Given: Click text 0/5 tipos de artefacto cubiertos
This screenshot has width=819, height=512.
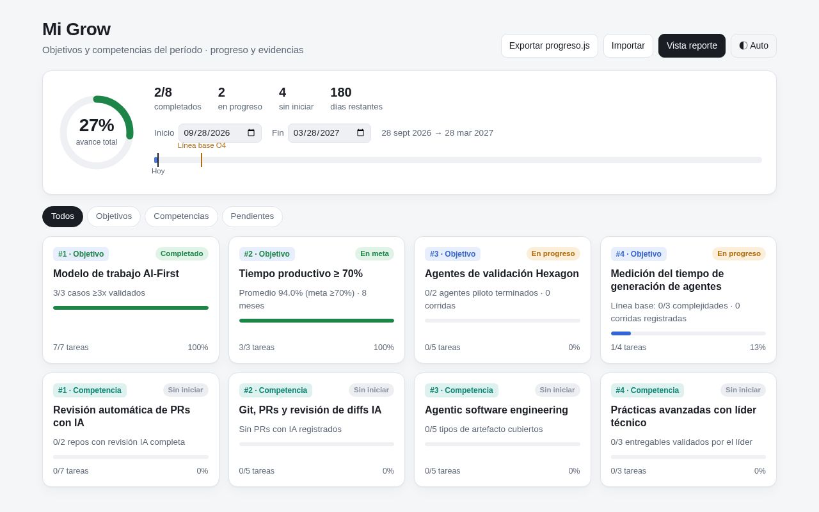Looking at the screenshot, I should coord(484,429).
